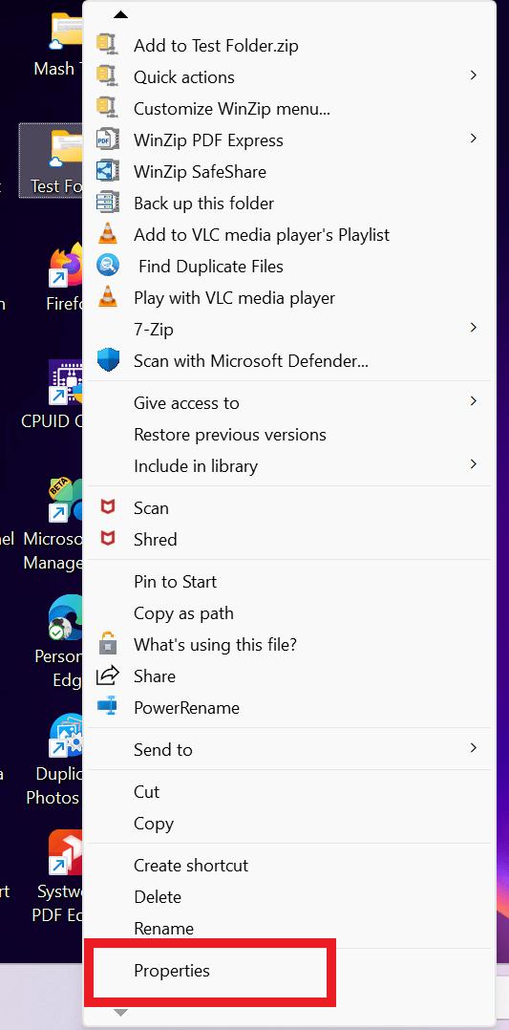Expand the 7-Zip submenu arrow
Screen dimensions: 509x1030
[473, 327]
